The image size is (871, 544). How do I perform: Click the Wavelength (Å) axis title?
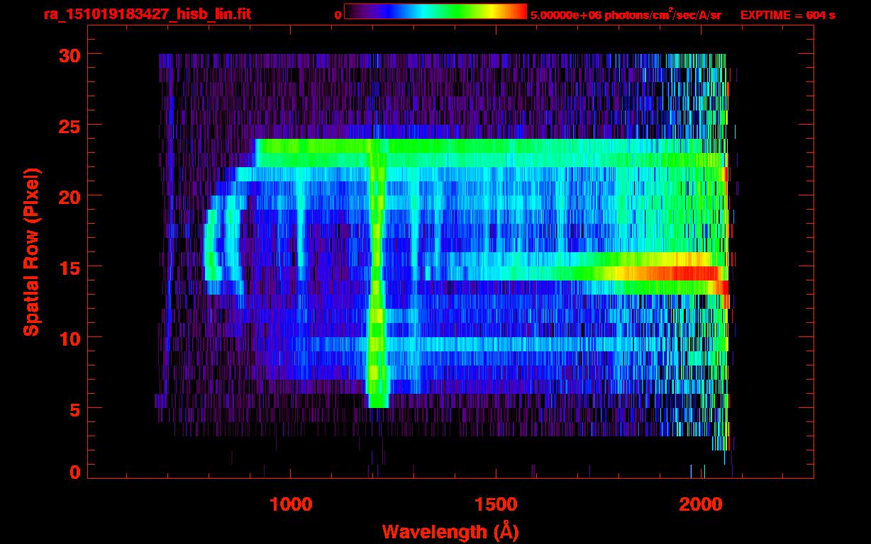(450, 531)
